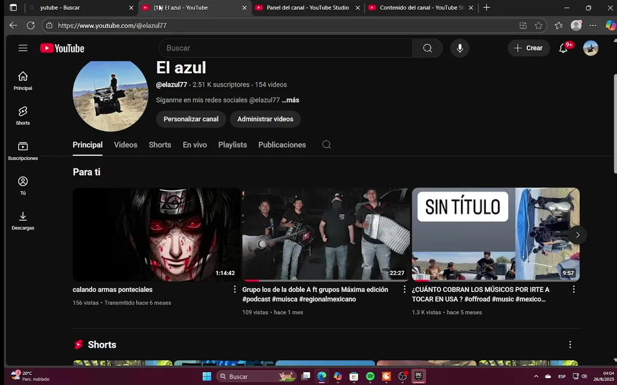The width and height of the screenshot is (617, 385).
Task: Click the Personalizar canal button
Action: pos(191,119)
